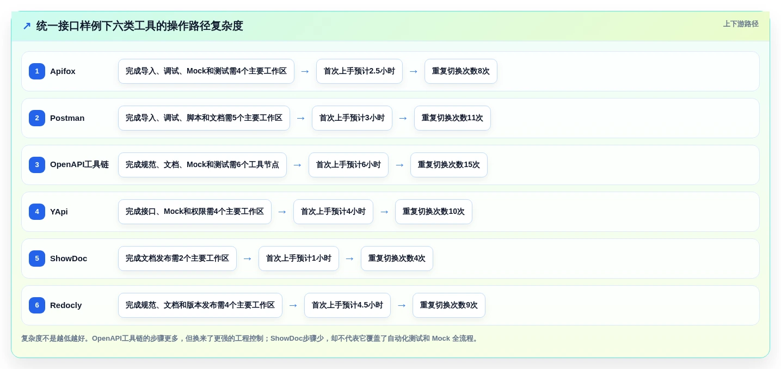Click the box 重复切换次数10次
Viewport: 781px width, 369px height.
434,212
